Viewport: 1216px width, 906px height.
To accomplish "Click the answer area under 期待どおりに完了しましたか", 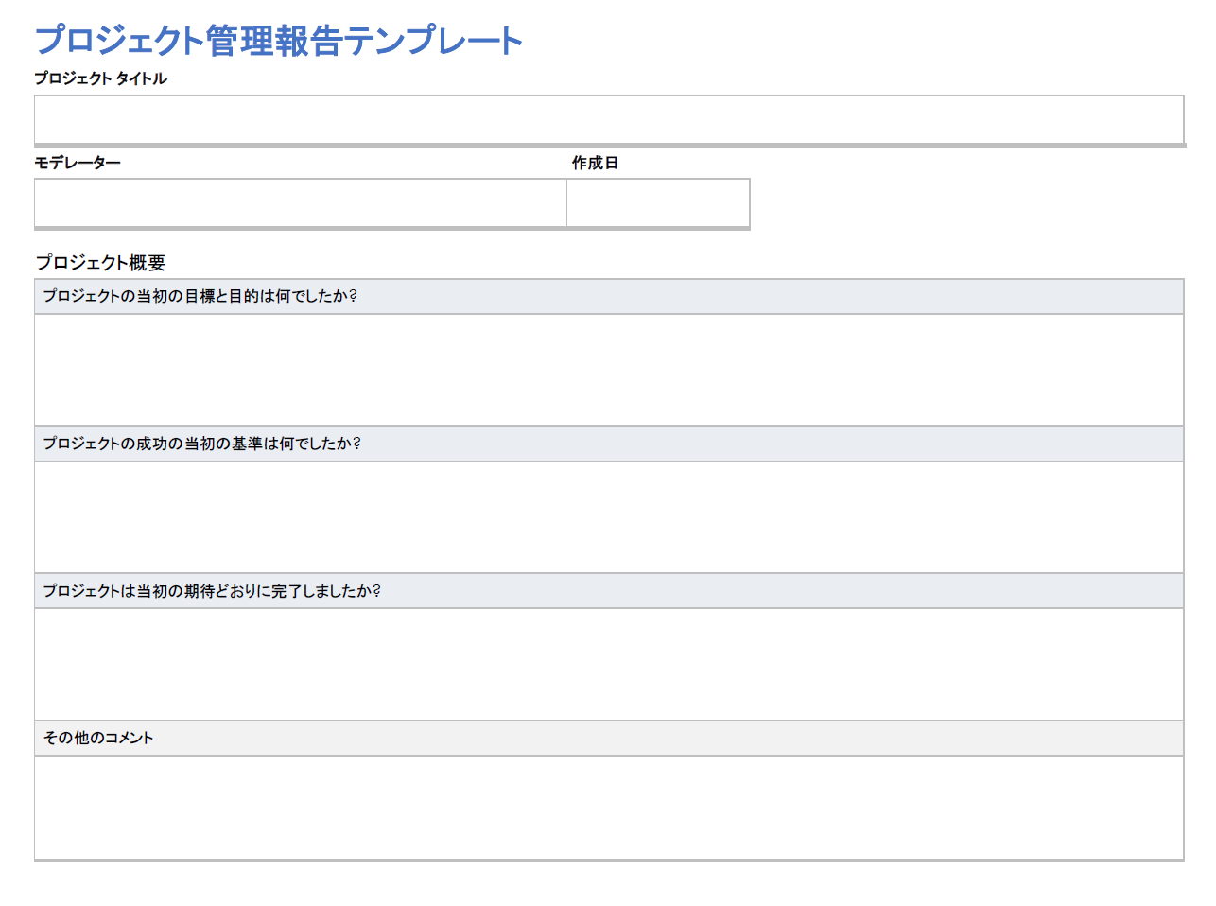I will (609, 664).
